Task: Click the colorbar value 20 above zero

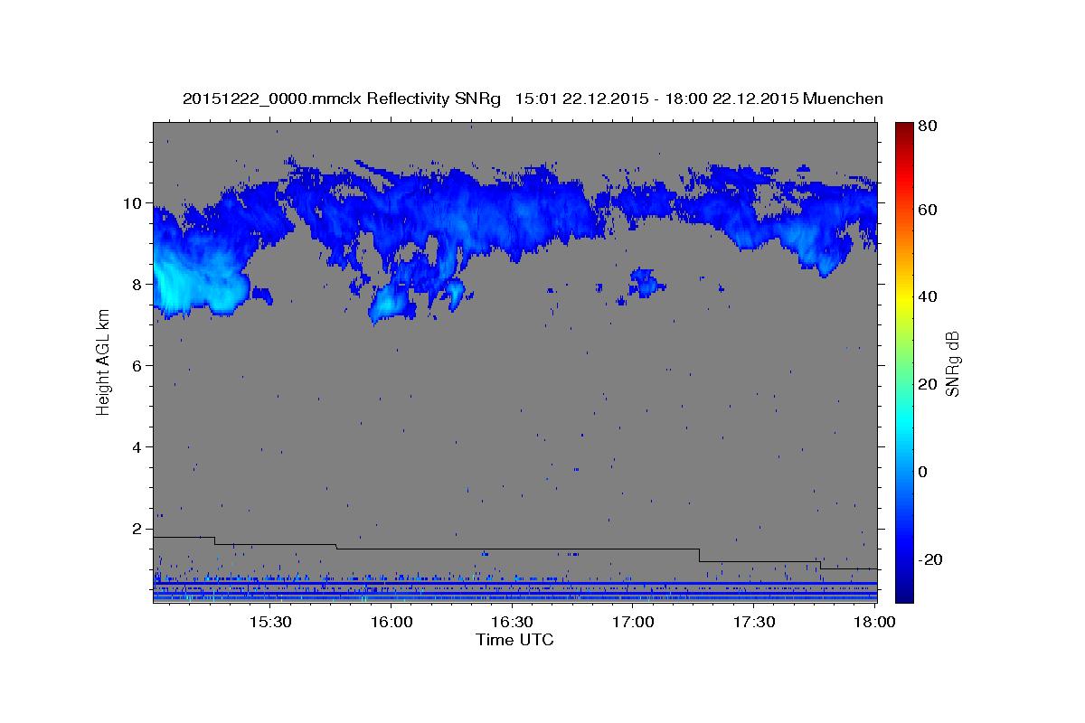Action: coord(927,384)
